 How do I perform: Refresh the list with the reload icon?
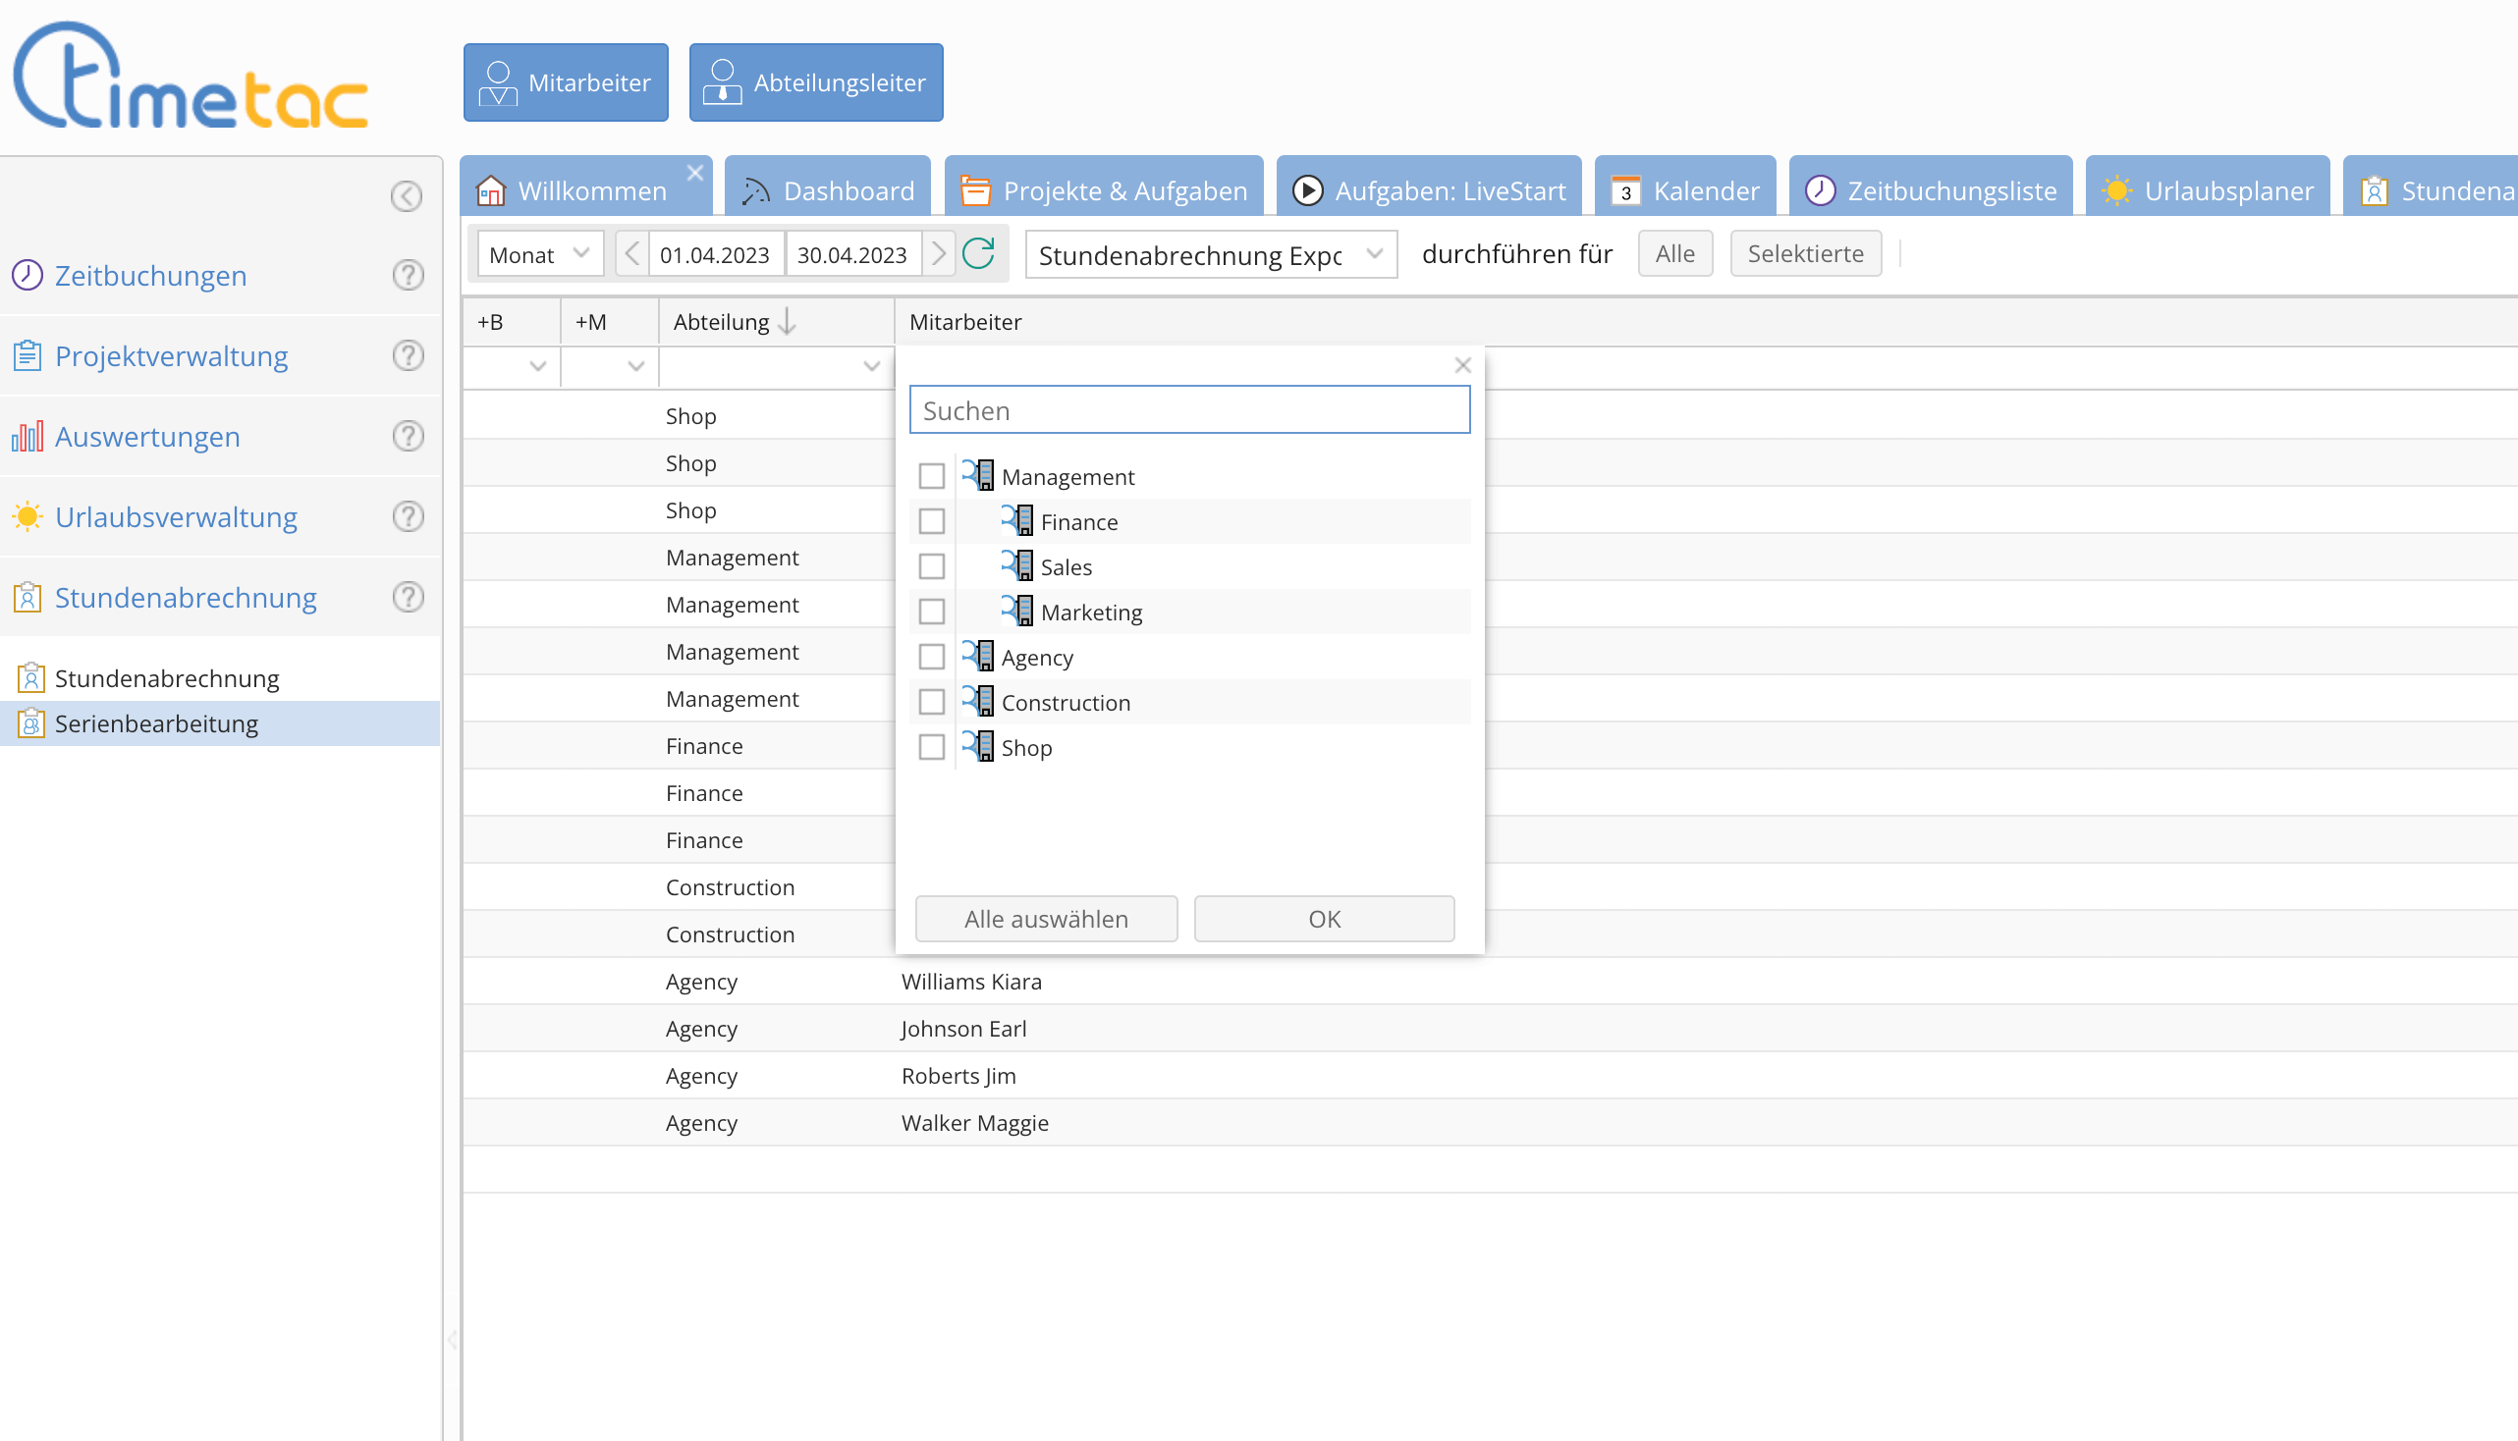pos(979,254)
